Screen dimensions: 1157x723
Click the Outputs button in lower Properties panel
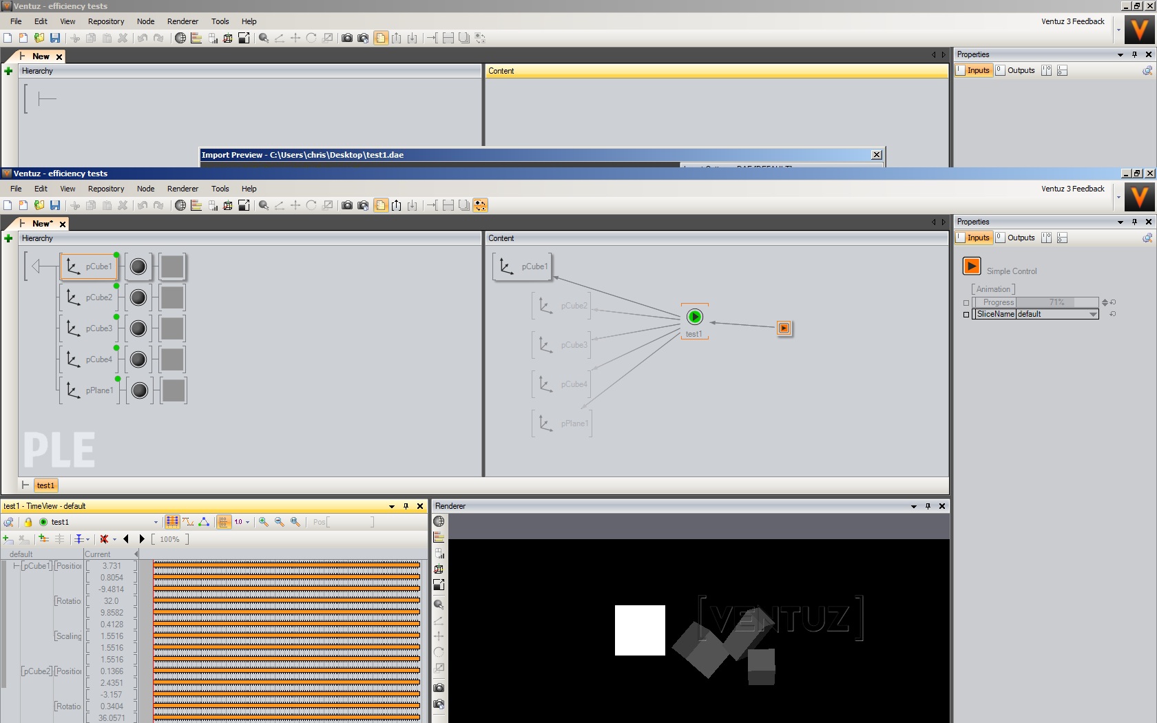[1021, 238]
